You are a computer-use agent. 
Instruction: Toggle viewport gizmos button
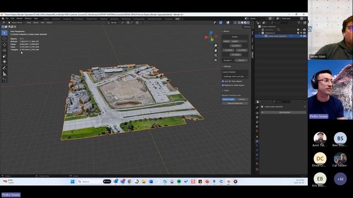tap(221, 23)
